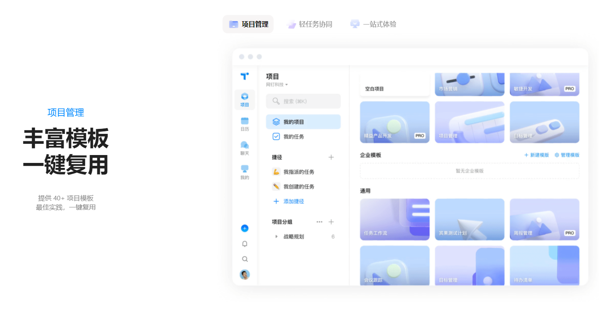Expand the 战略规划 project group
Image resolution: width=602 pixels, height=335 pixels.
[277, 236]
